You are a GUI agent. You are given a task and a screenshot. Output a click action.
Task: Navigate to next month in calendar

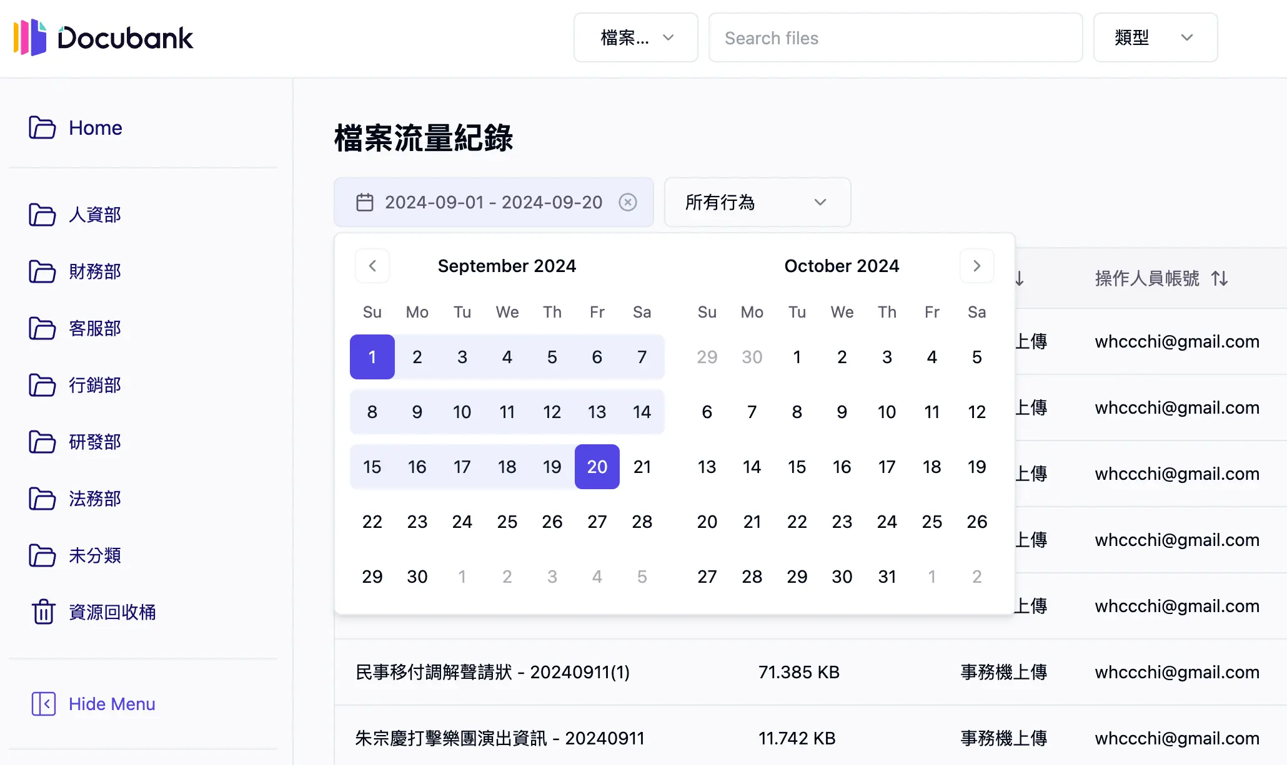[976, 266]
